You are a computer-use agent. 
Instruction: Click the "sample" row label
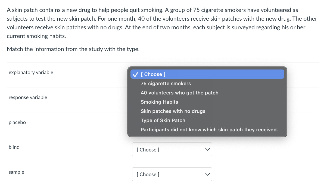tap(16, 172)
